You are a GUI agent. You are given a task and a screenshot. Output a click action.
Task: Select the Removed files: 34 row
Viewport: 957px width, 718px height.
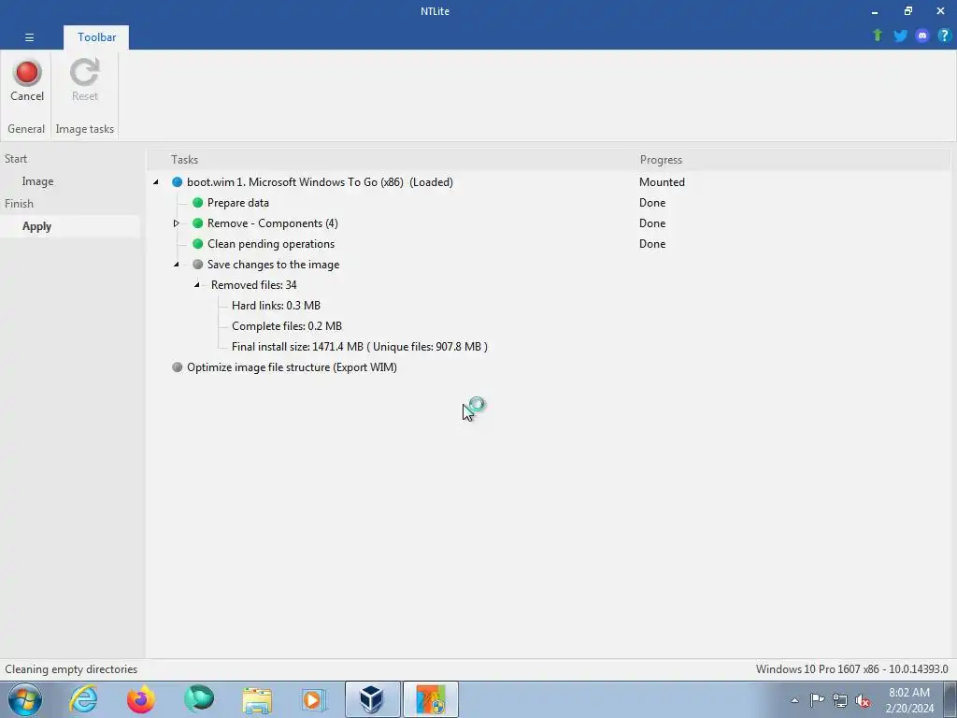pos(254,285)
